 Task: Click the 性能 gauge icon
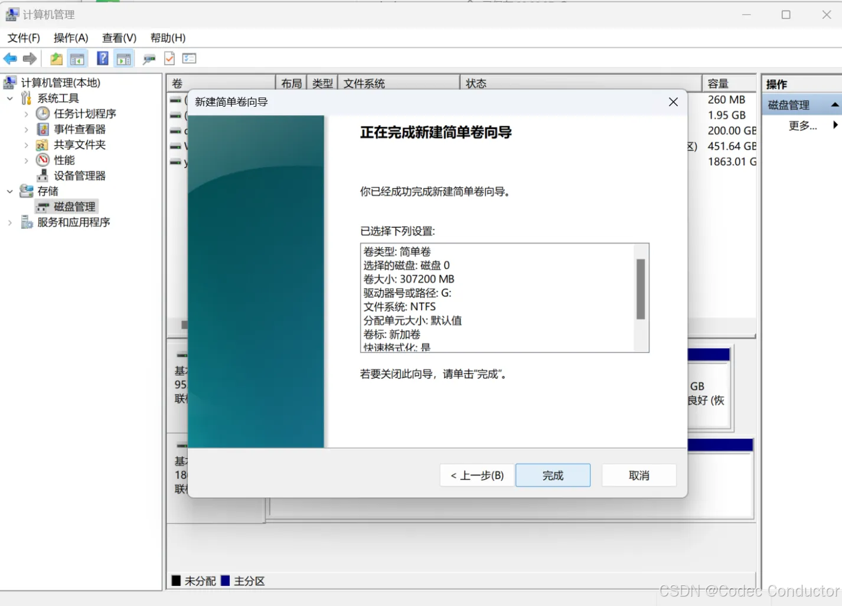point(43,160)
